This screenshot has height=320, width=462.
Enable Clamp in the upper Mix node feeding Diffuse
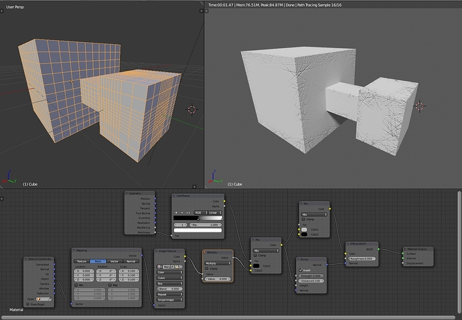point(303,219)
